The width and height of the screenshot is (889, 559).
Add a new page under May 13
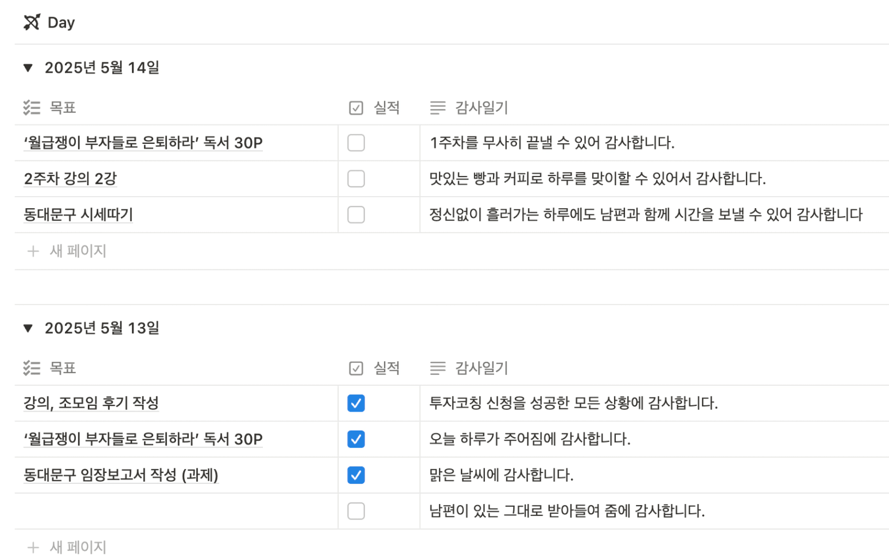77,547
